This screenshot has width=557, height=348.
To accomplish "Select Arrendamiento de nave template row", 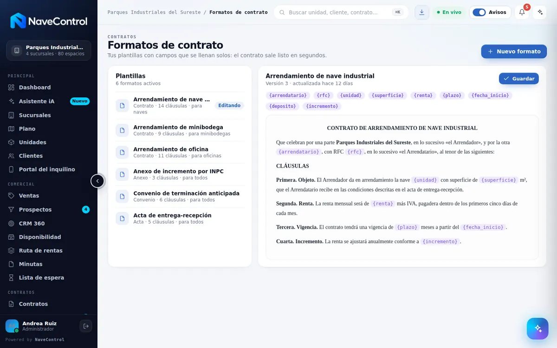I will (x=180, y=106).
